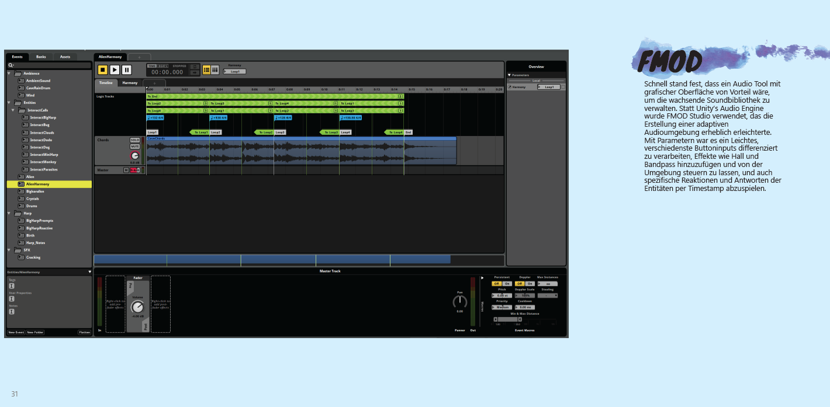
Task: Click the Loop1 region marker on the timeline
Action: pyautogui.click(x=153, y=133)
